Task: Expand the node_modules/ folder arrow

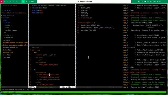Action: 2,15
